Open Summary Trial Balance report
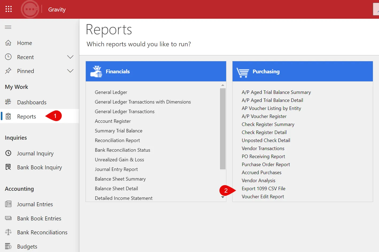The width and height of the screenshot is (379, 252). click(119, 131)
